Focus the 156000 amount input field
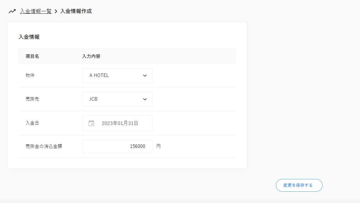 point(117,147)
